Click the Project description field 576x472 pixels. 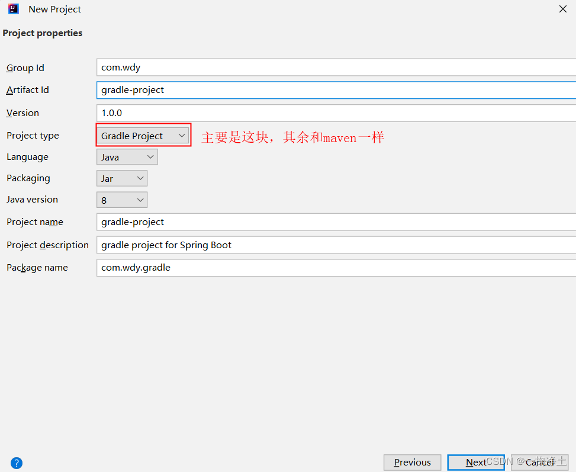(336, 245)
